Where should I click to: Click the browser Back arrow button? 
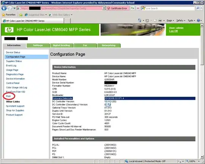coord(4,8)
